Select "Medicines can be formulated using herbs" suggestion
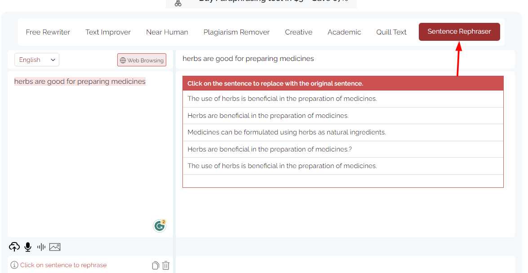This screenshot has height=273, width=528. point(343,133)
